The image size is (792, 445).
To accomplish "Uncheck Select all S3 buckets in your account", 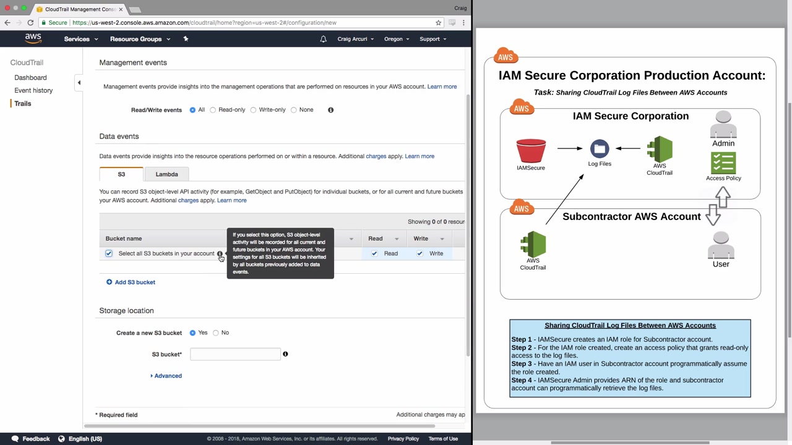I will tap(109, 253).
